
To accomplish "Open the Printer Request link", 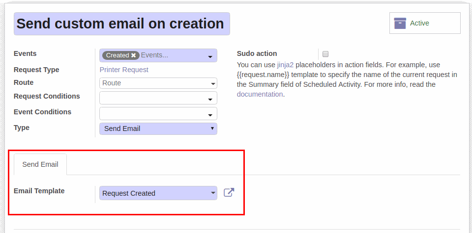I will 124,70.
